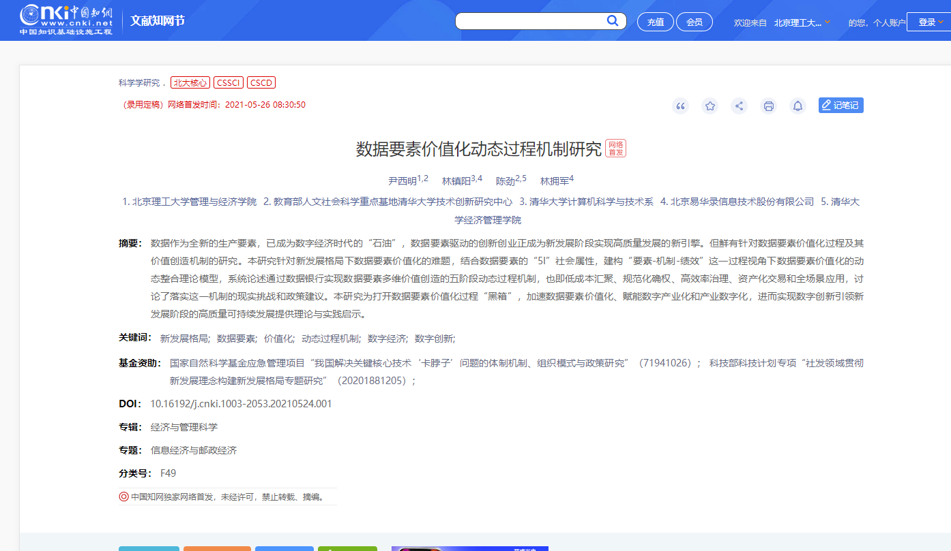Click the CSSCI badge
The image size is (951, 551).
point(228,82)
